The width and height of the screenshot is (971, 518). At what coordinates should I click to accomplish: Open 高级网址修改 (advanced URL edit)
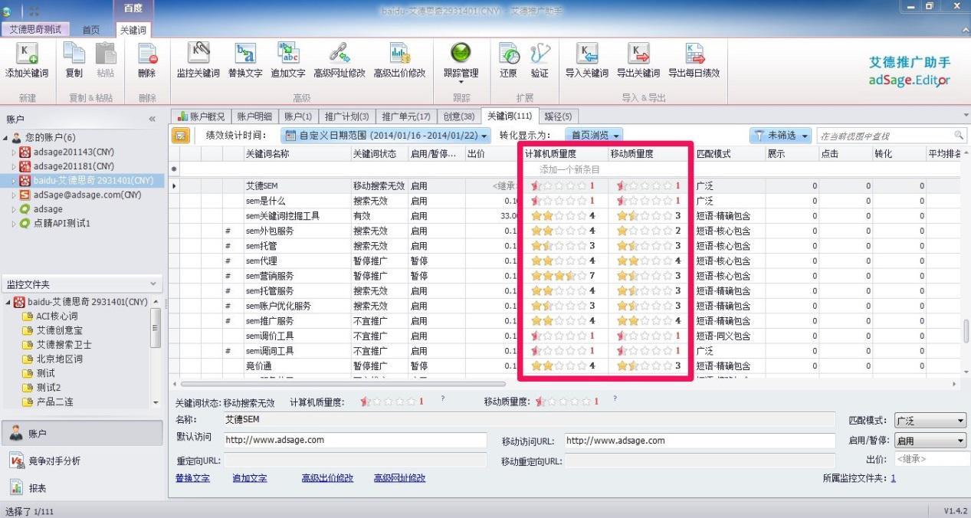[340, 60]
